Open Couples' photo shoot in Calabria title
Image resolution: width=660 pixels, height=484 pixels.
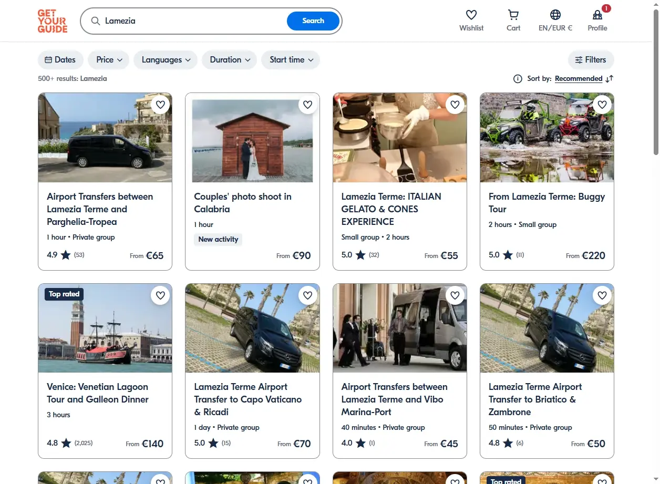[x=243, y=203]
